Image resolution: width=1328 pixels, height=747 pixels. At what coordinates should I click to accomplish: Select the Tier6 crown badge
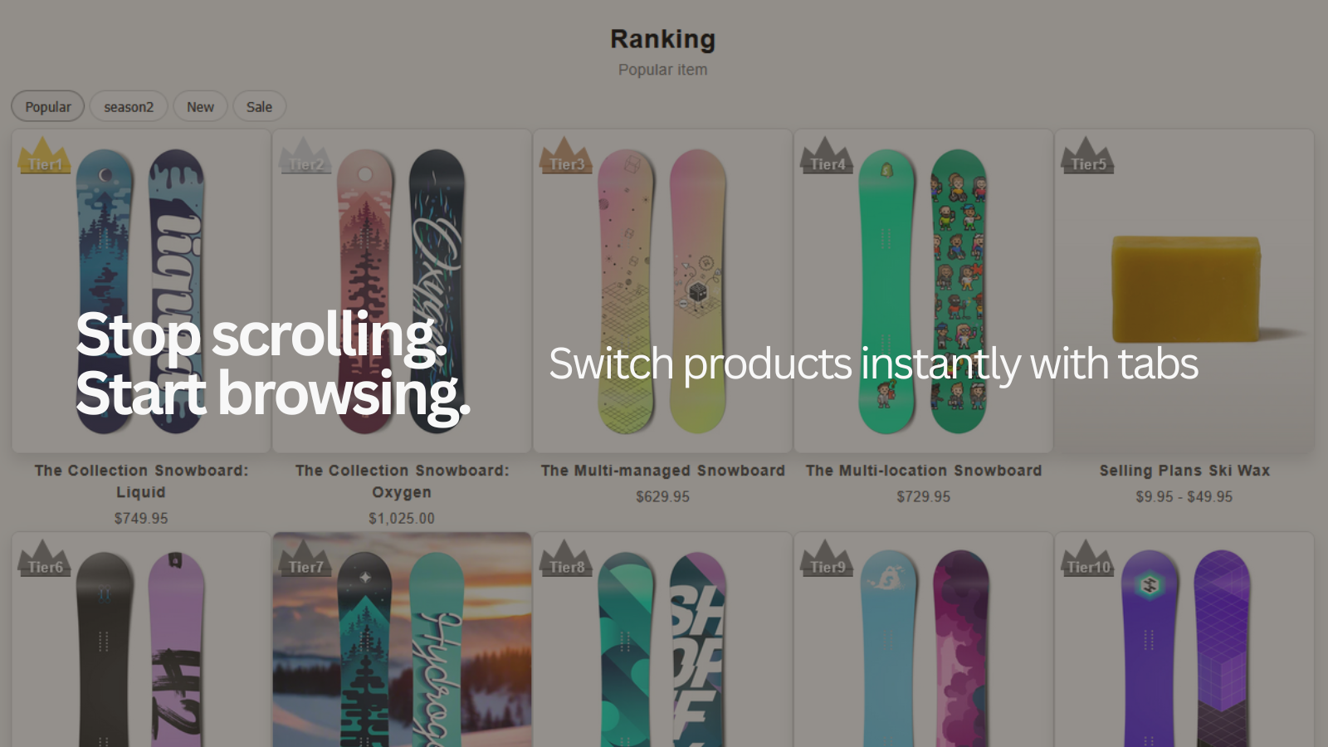(44, 564)
